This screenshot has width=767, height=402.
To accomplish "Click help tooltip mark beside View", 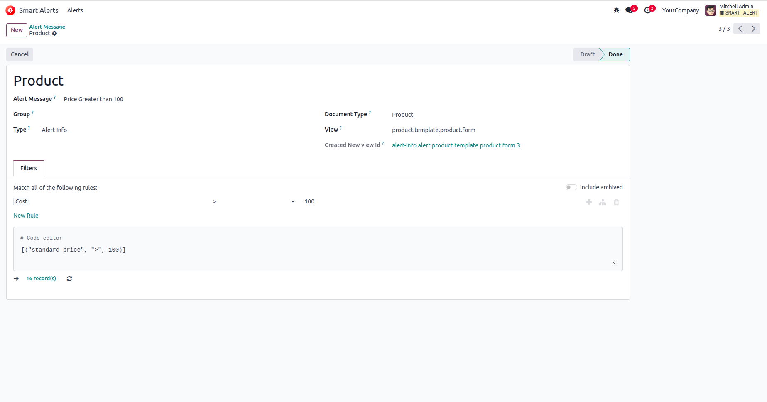I will 341,128.
